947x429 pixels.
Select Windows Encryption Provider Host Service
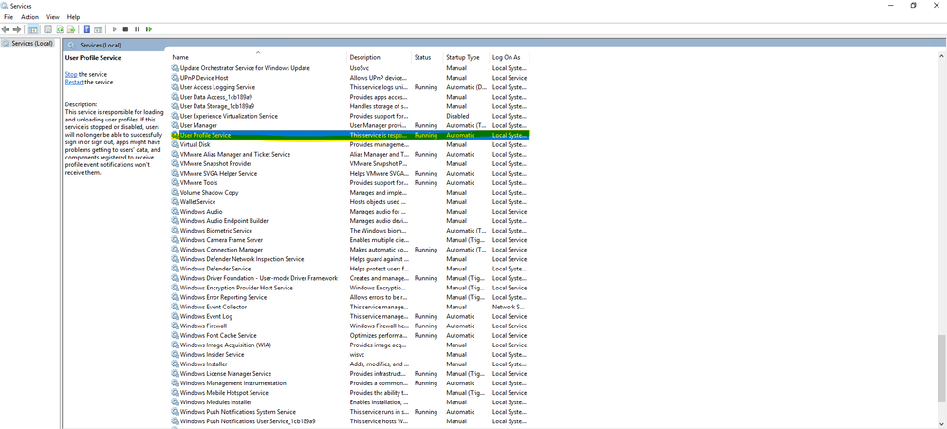tap(350, 288)
